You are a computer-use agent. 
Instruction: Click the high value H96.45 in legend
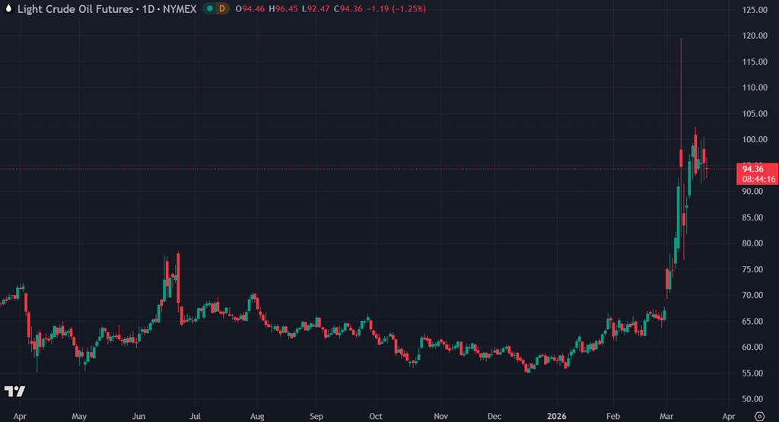click(x=279, y=8)
